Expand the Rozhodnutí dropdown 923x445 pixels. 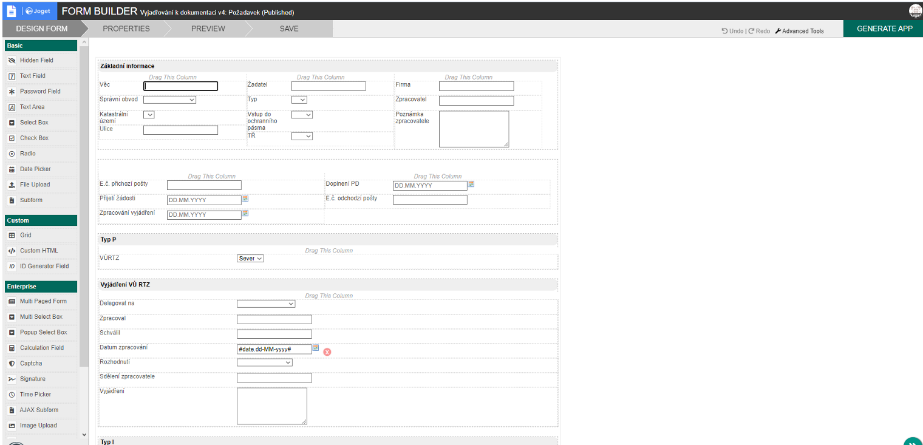pos(265,362)
